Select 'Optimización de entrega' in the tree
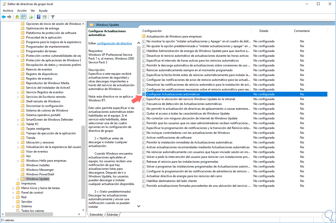Viewport: 336px width, 223px height. (x=43, y=28)
